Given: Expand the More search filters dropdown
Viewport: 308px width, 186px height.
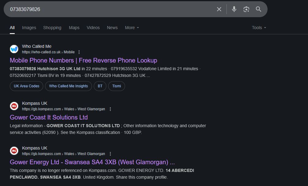Looking at the screenshot, I should (132, 28).
